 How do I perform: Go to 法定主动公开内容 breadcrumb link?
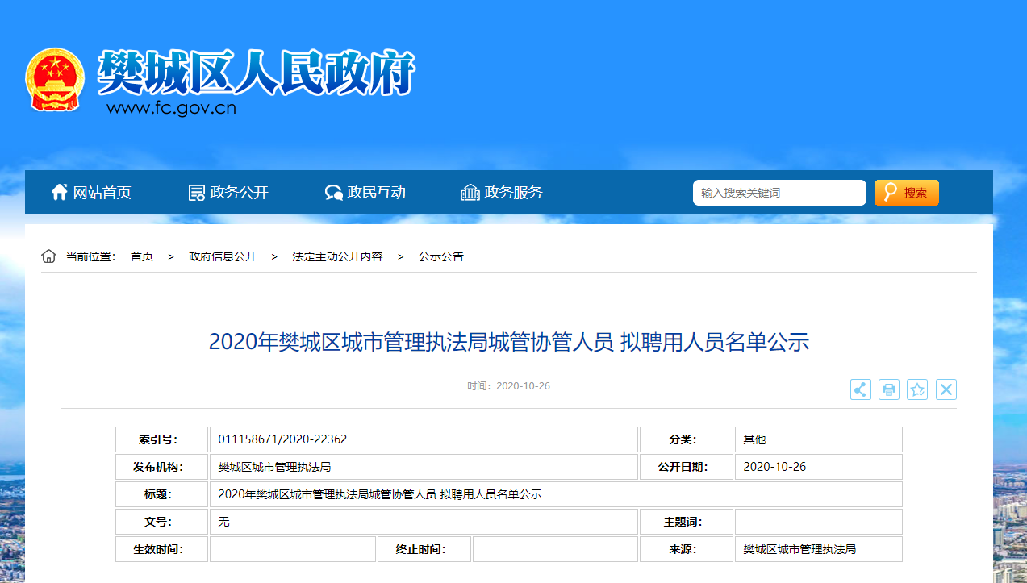pyautogui.click(x=337, y=256)
